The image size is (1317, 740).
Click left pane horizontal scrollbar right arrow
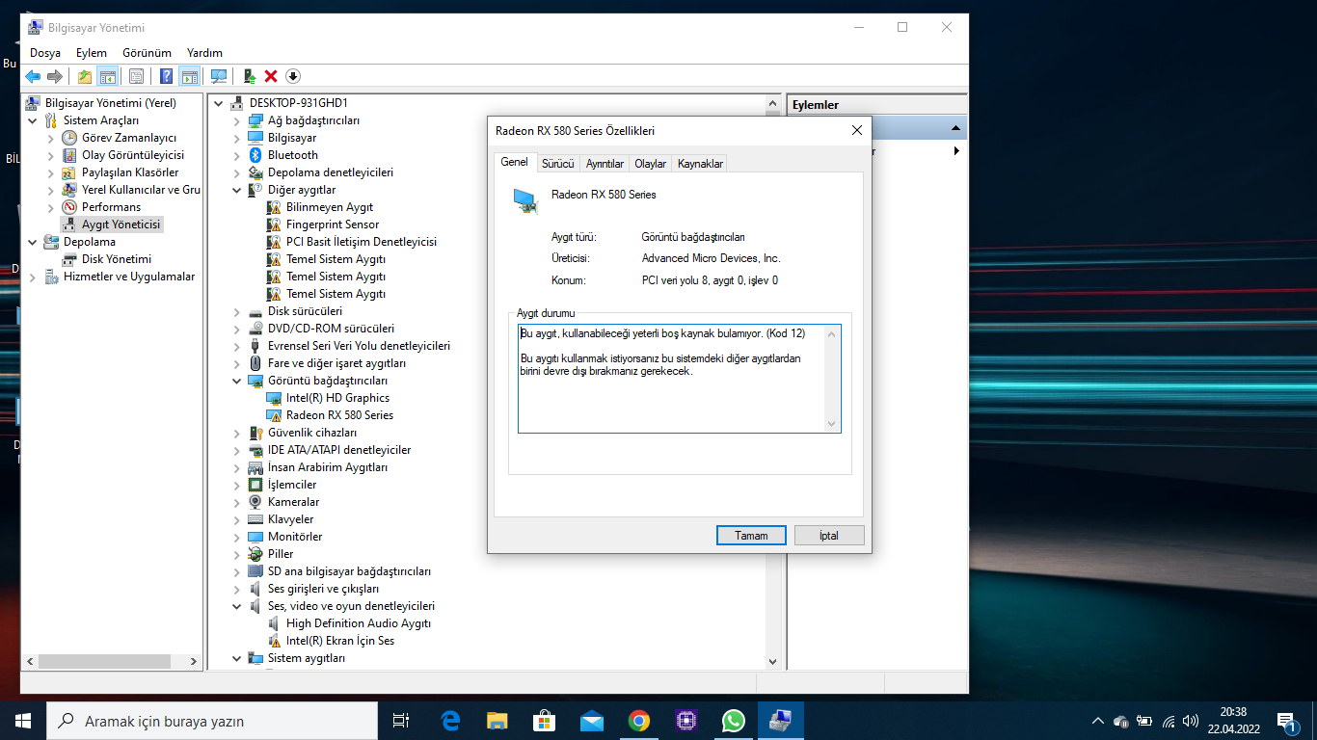[194, 662]
